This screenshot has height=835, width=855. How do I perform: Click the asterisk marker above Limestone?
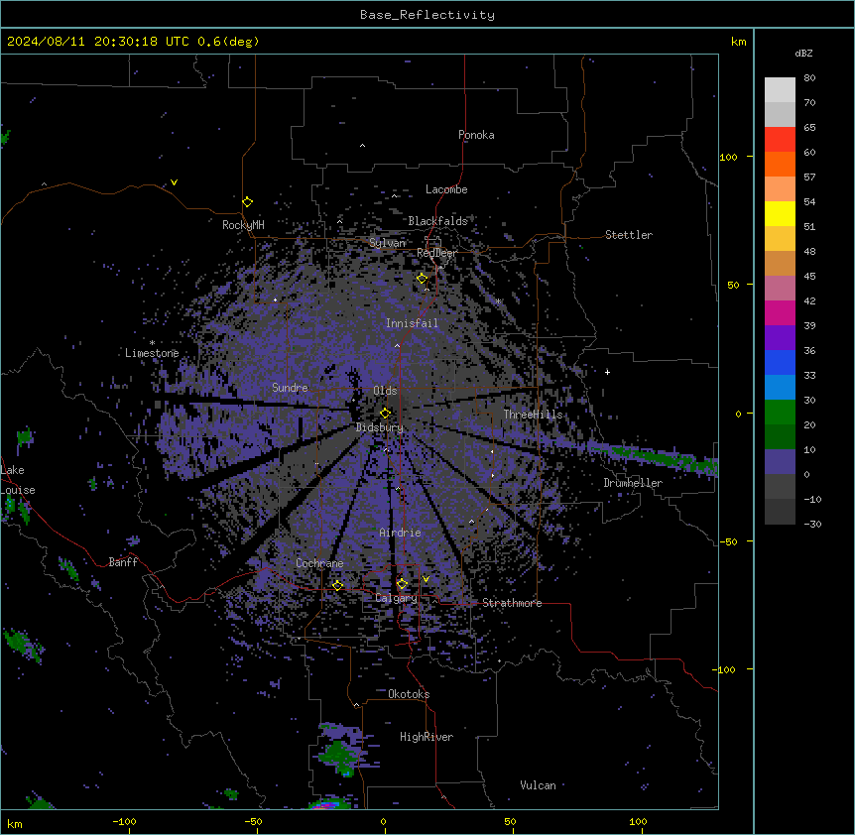tap(152, 343)
